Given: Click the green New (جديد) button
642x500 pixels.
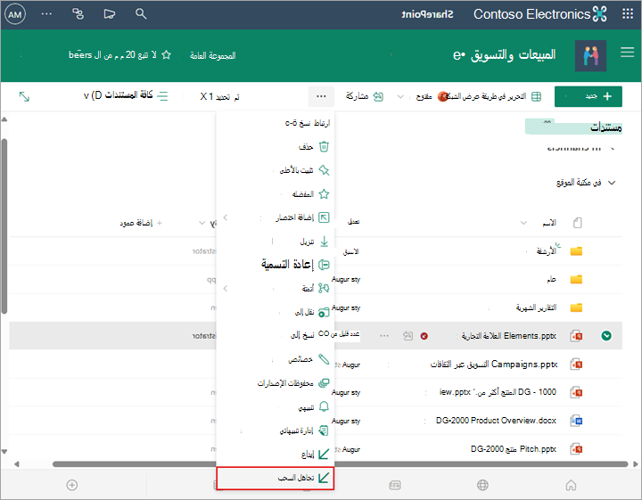Looking at the screenshot, I should pos(588,96).
